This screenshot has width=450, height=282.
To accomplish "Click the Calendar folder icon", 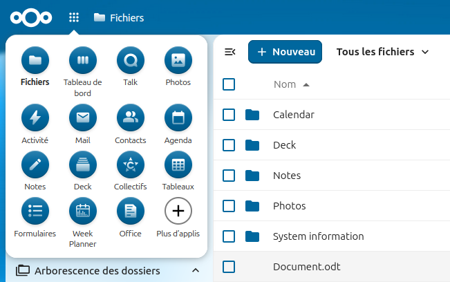I will tap(252, 115).
